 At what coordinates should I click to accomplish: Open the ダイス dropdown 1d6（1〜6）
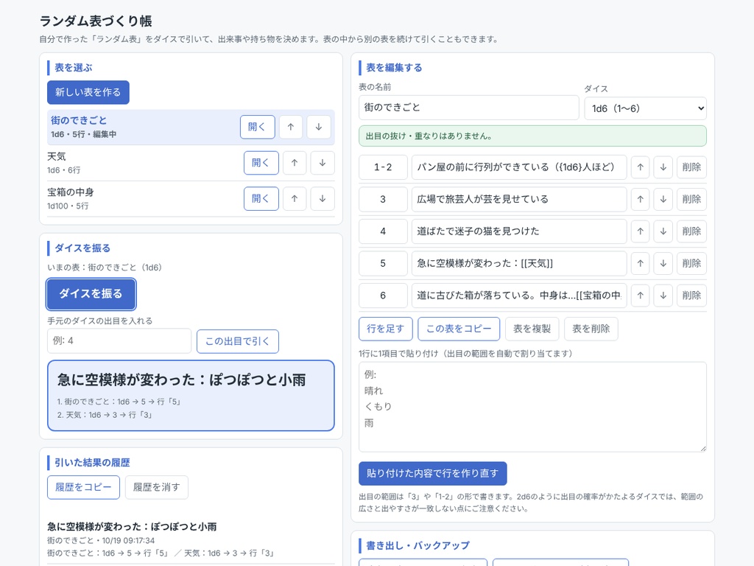tap(645, 108)
